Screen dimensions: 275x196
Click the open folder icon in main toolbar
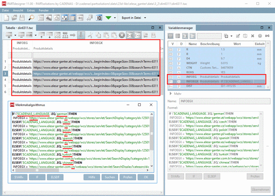14,18
